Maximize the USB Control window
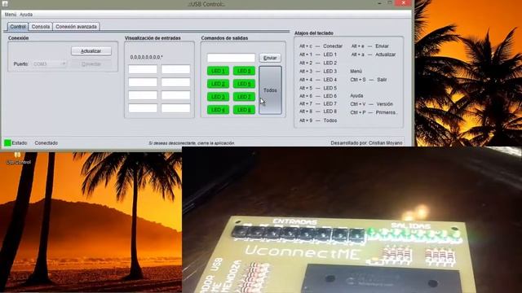The image size is (522, 293). [390, 3]
